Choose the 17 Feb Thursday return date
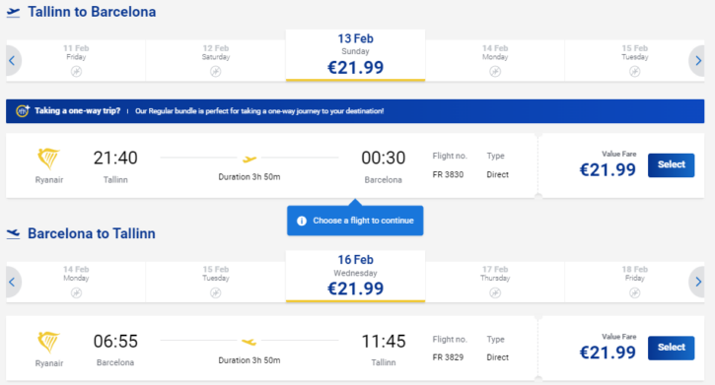Screen dimensions: 715x385 (495, 283)
